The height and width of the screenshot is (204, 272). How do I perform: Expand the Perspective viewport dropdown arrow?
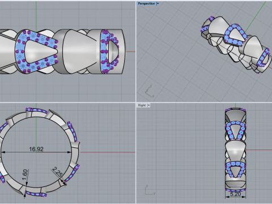coord(158,3)
